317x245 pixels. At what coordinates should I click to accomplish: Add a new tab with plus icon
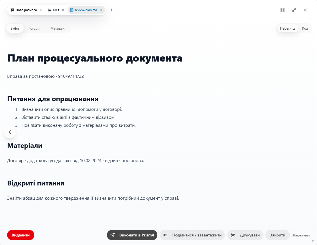click(x=111, y=10)
